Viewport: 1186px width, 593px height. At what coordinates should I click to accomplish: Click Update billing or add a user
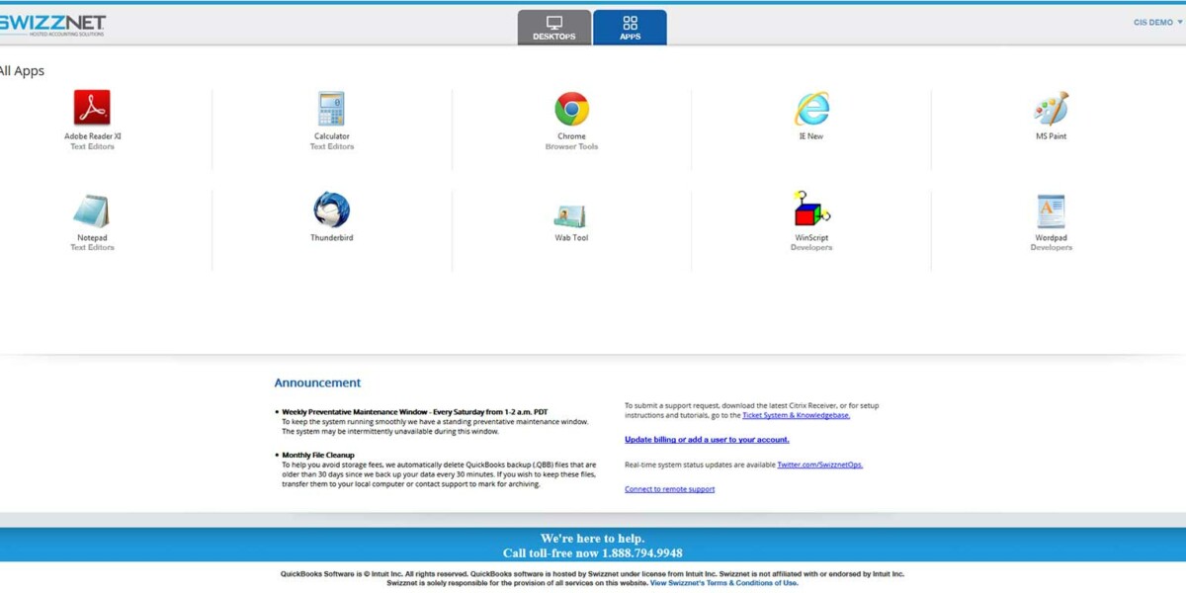(706, 439)
